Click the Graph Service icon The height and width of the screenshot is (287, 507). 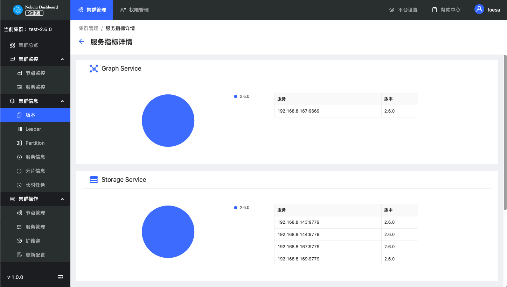(x=93, y=69)
